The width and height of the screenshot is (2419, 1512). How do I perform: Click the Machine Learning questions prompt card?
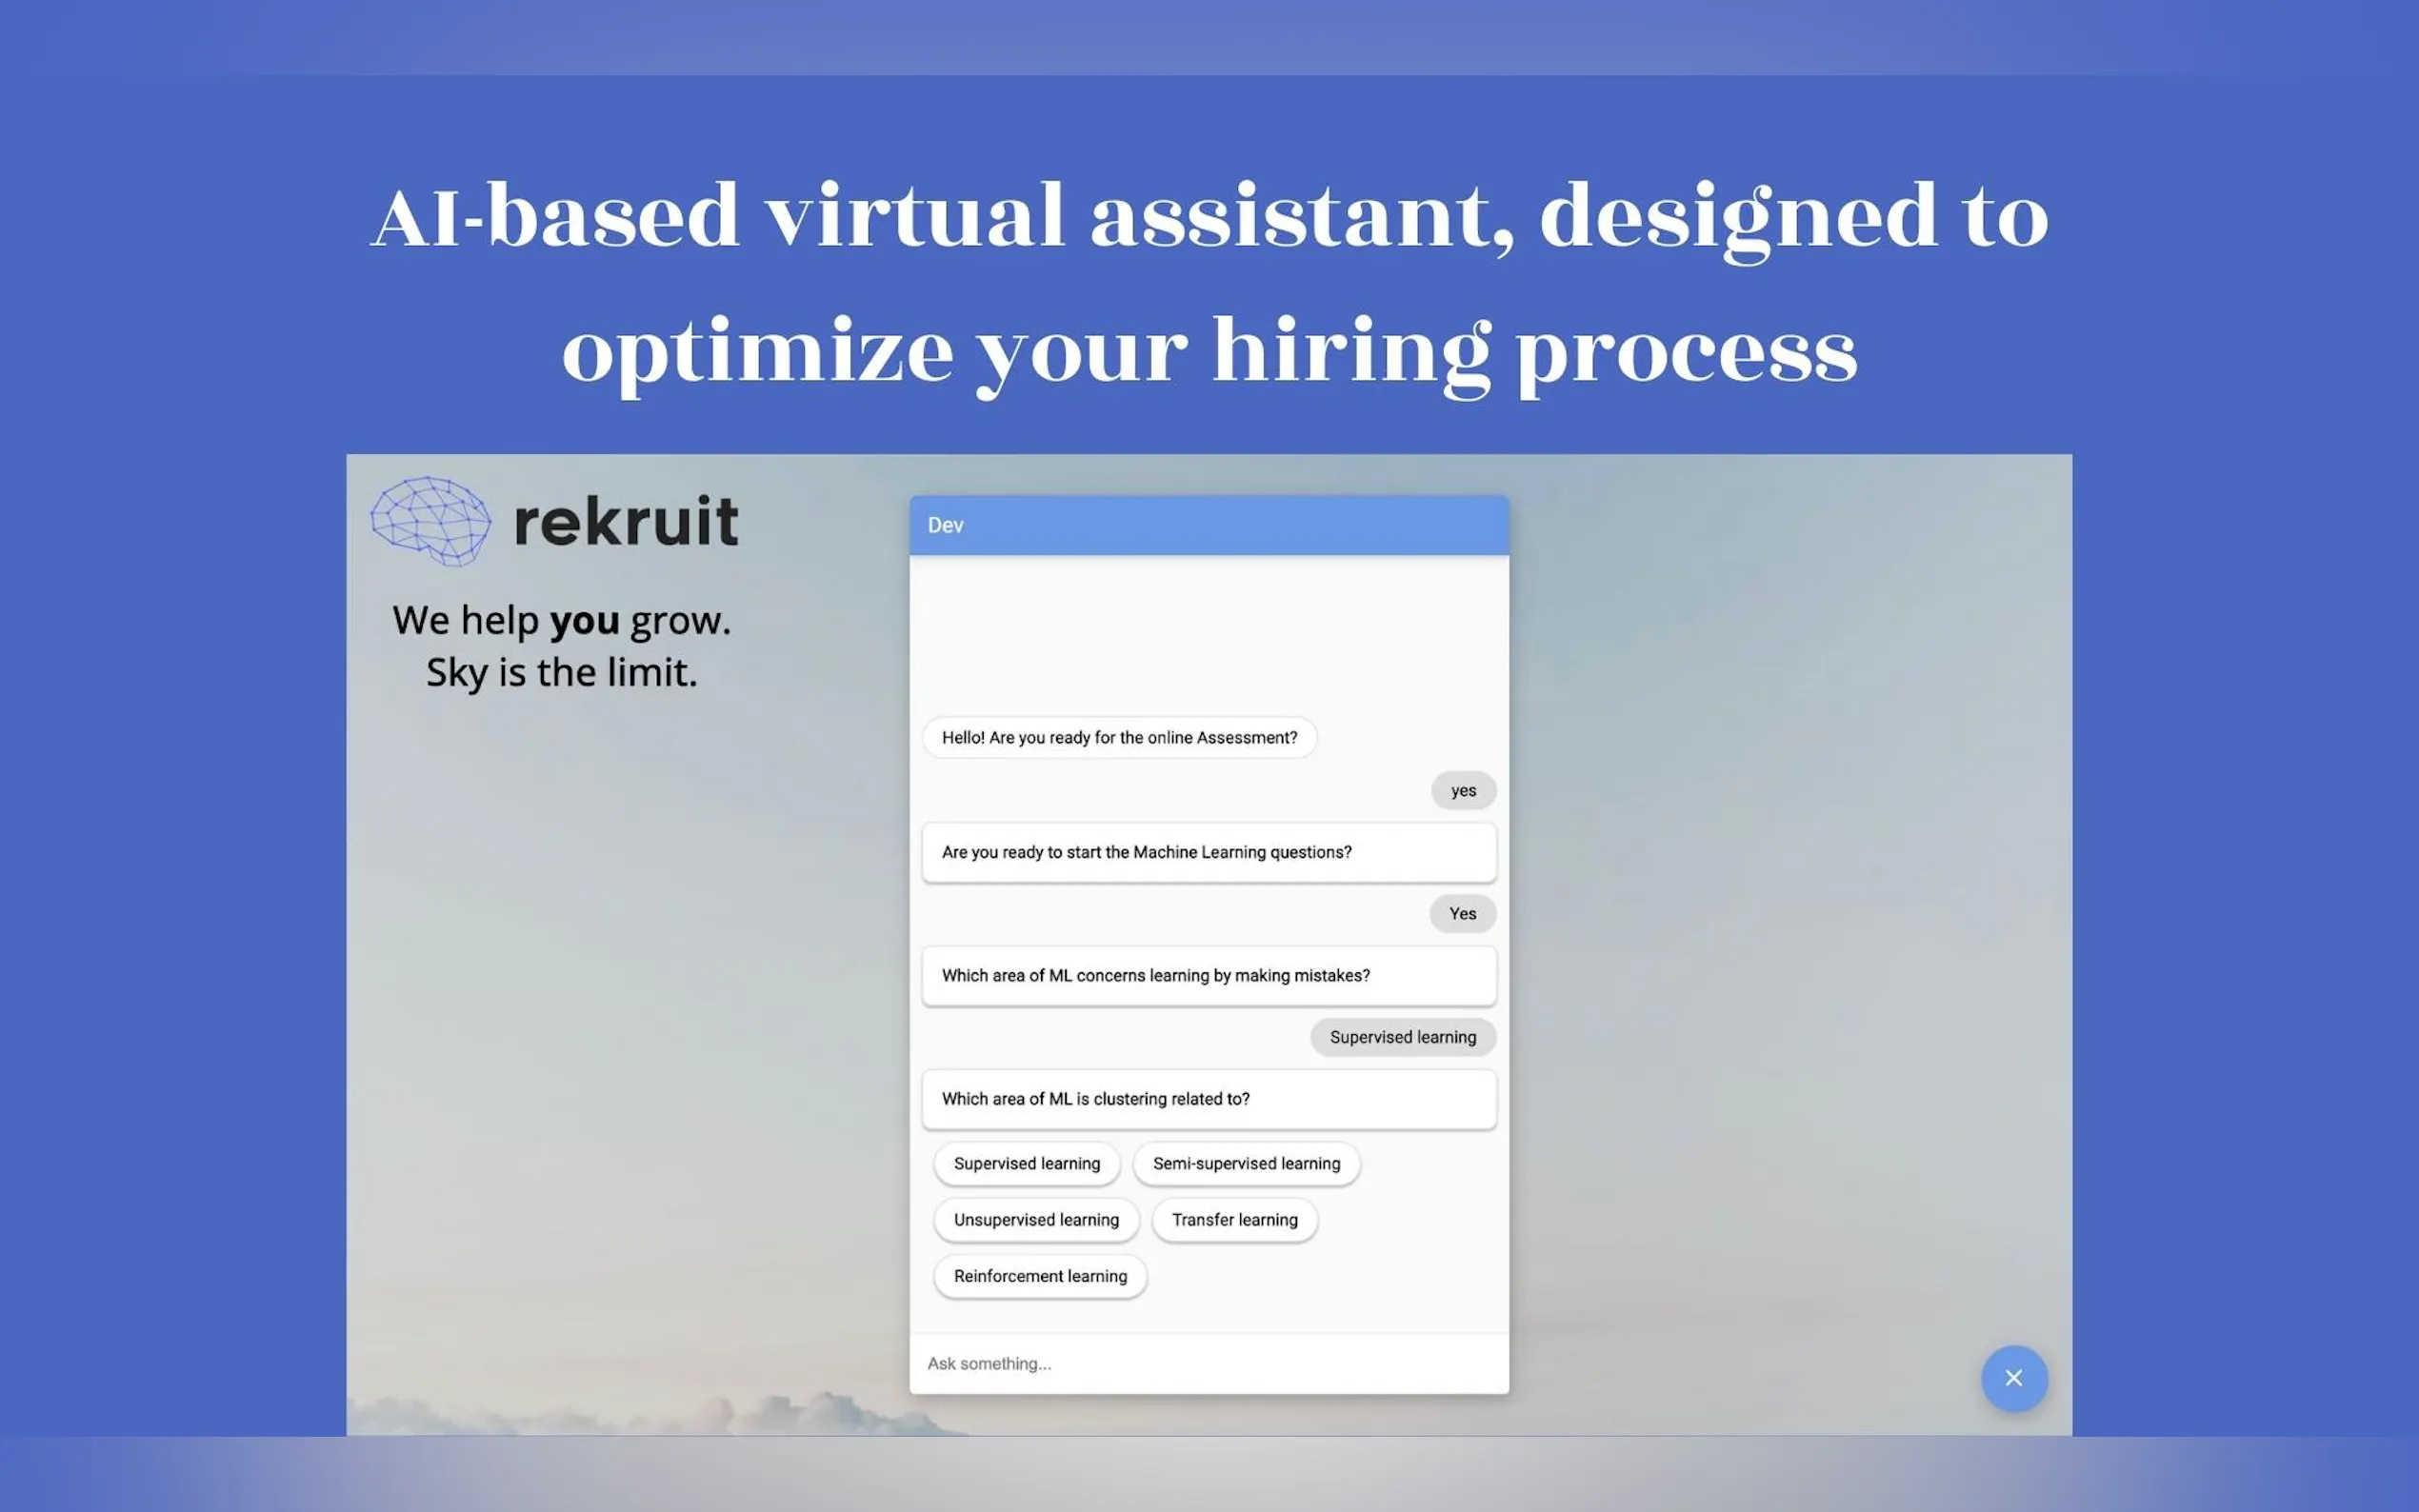[x=1208, y=852]
